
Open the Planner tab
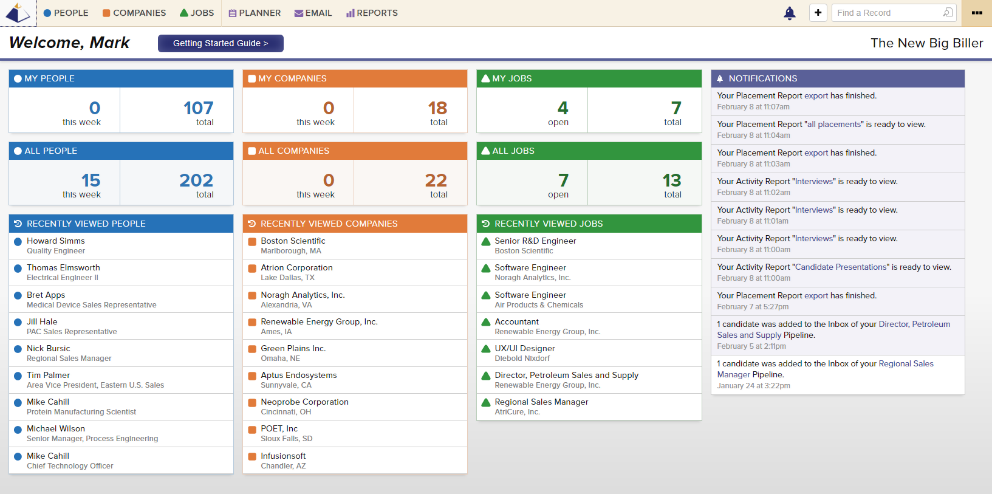point(255,13)
